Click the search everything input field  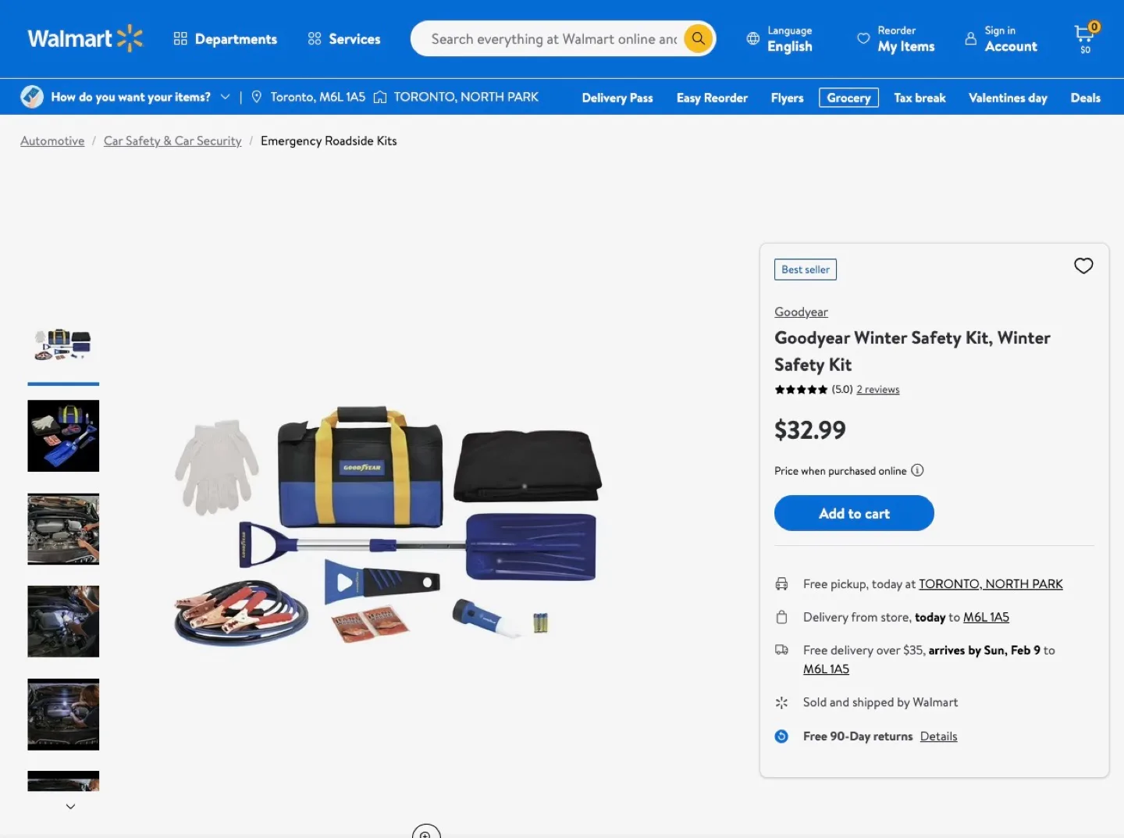(x=554, y=38)
